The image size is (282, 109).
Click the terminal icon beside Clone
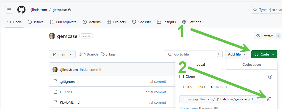click(182, 76)
